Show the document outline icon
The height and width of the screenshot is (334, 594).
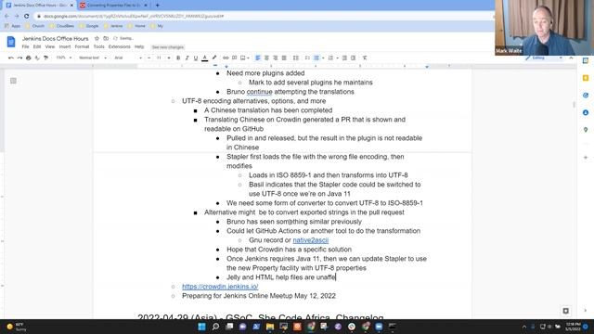click(x=13, y=81)
